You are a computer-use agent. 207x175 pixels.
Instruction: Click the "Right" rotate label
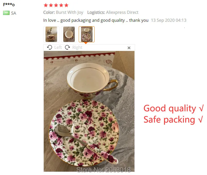coord(77,47)
